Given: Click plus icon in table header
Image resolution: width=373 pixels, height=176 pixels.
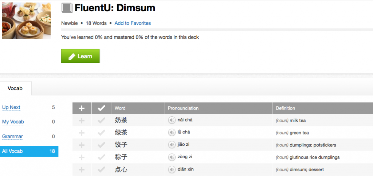Looking at the screenshot, I should point(82,108).
